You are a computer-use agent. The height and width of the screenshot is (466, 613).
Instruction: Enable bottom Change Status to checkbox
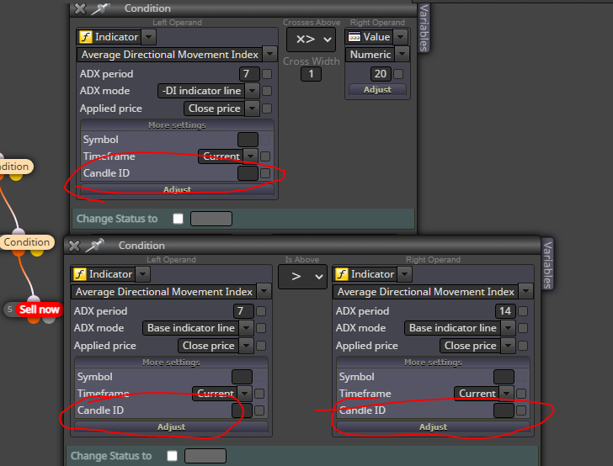[x=173, y=456]
